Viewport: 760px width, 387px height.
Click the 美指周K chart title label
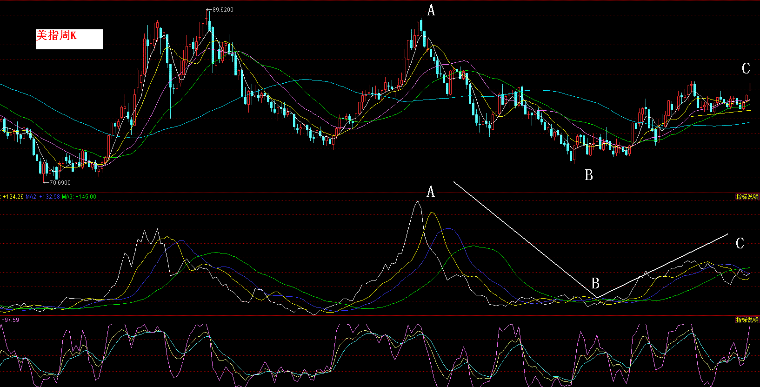(x=57, y=36)
